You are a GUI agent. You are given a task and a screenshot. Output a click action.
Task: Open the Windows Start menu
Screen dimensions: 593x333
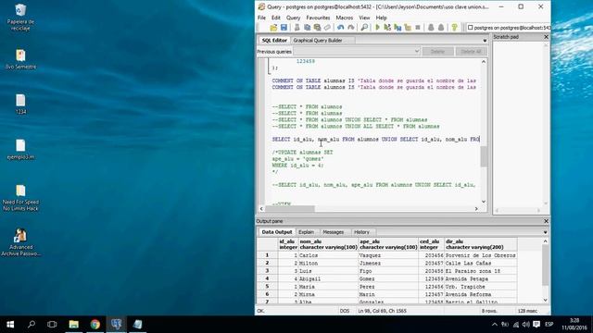click(x=10, y=325)
